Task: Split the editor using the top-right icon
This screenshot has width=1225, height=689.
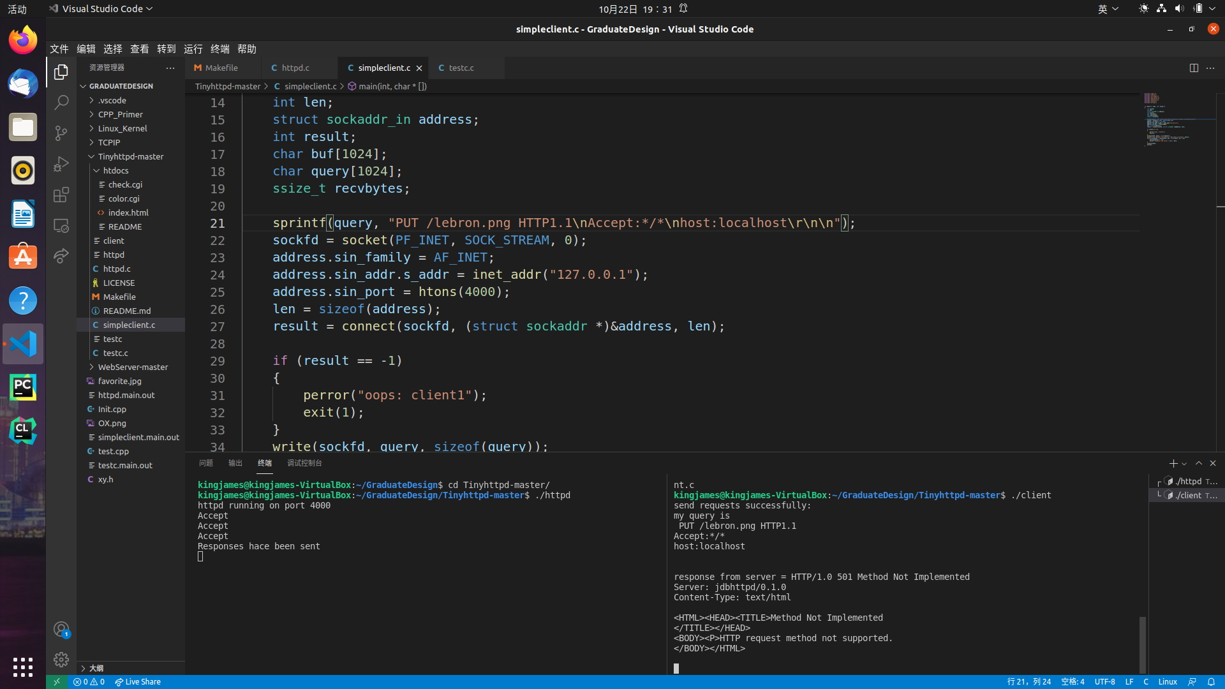Action: pos(1194,68)
